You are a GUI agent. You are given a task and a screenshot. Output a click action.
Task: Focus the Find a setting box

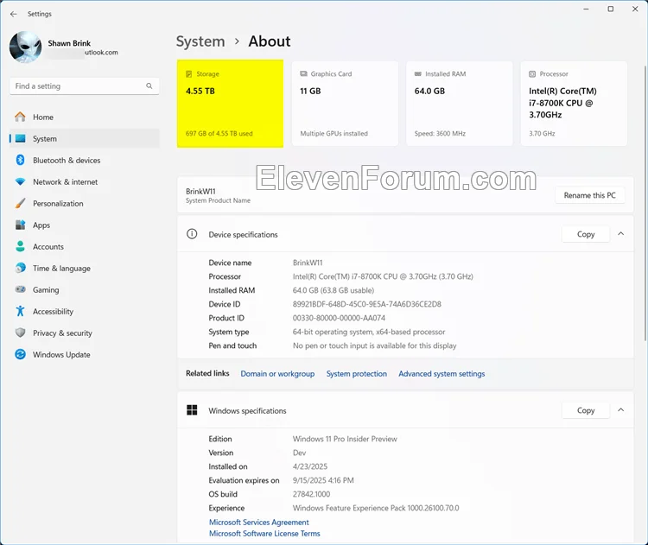(x=85, y=86)
